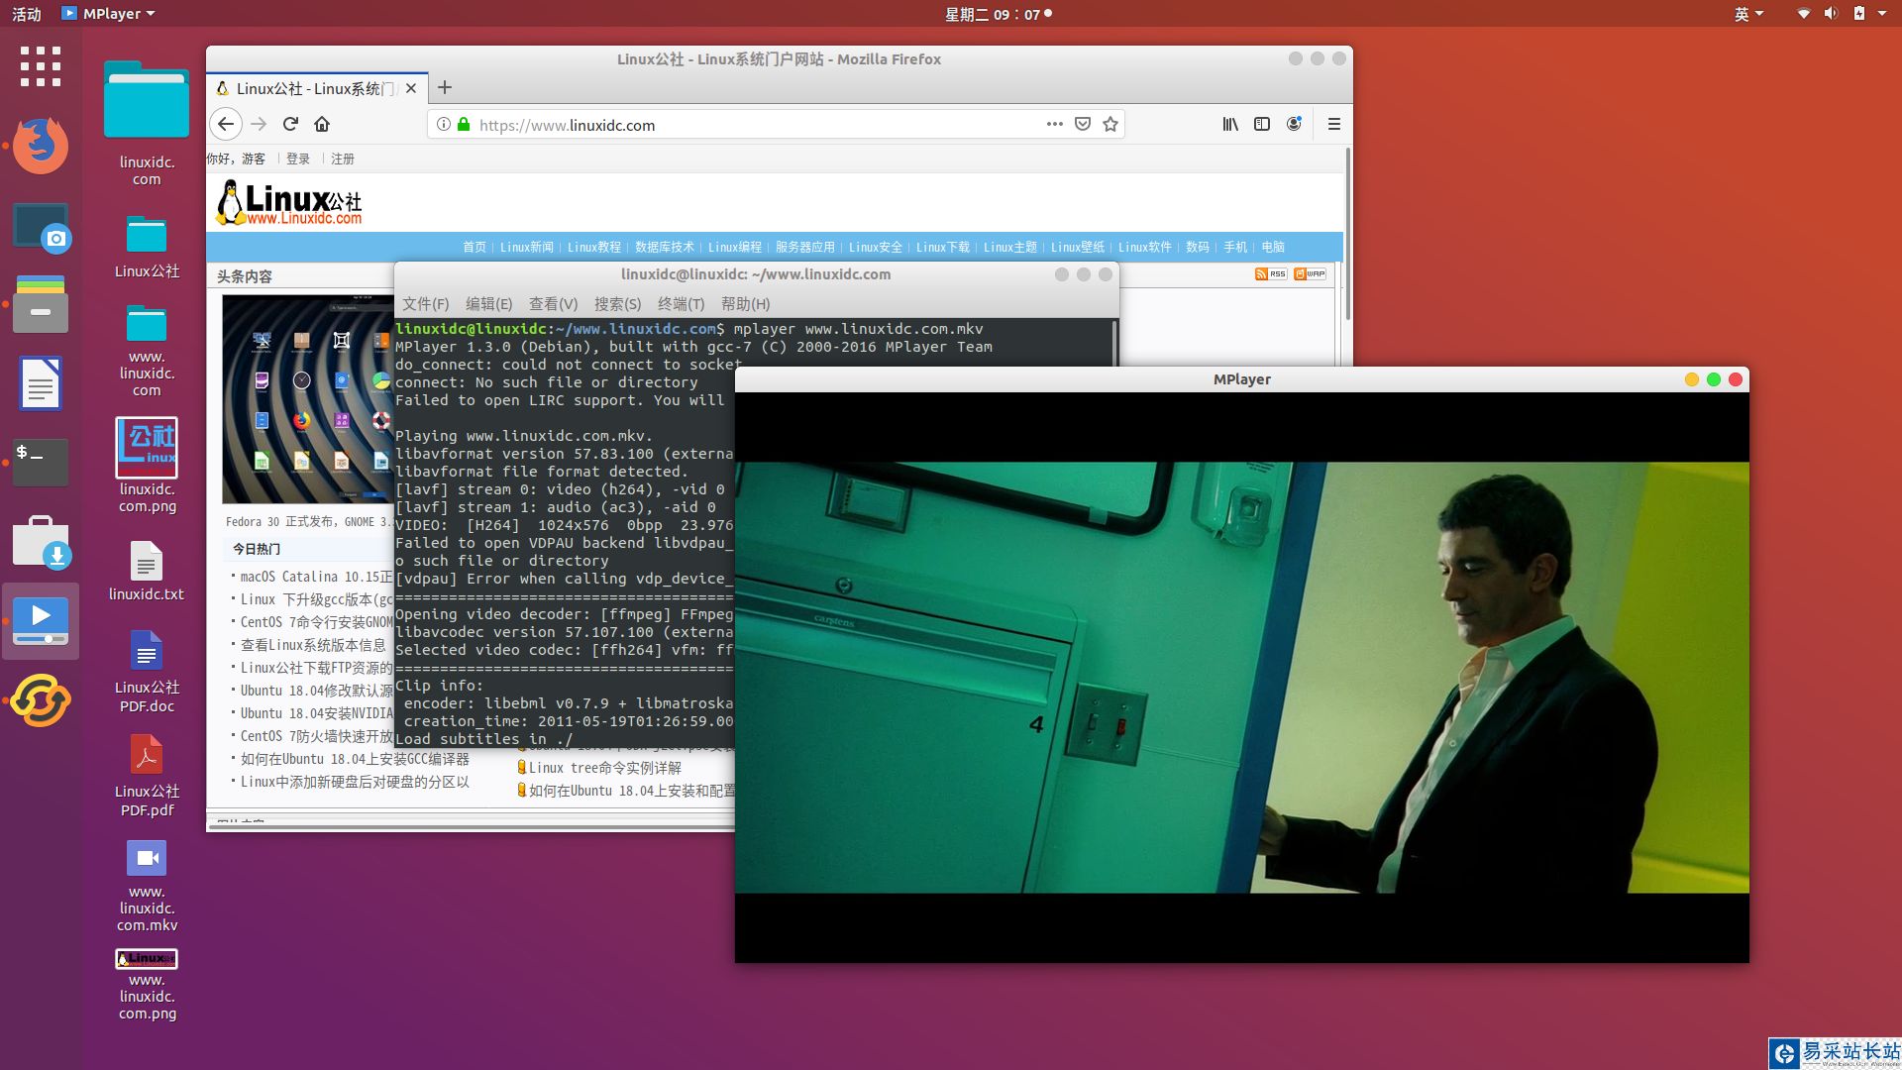The width and height of the screenshot is (1902, 1070).
Task: Click the RSS feed icon
Action: pos(1270,274)
